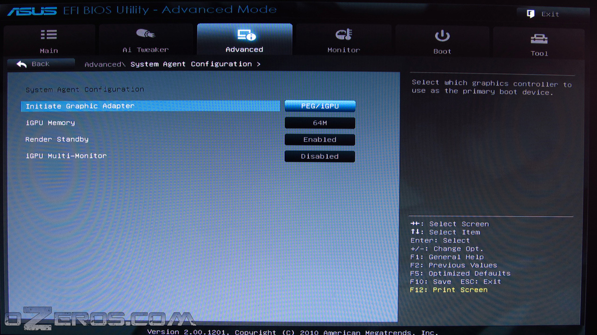Click the F1: General Help hint
597x335 pixels.
447,257
